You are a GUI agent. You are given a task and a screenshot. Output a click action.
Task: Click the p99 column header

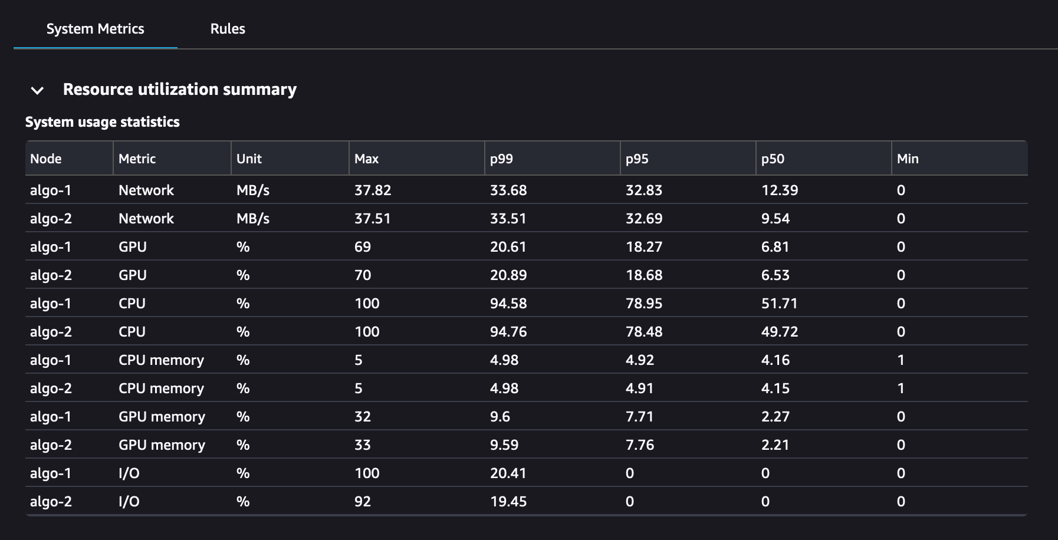[501, 158]
